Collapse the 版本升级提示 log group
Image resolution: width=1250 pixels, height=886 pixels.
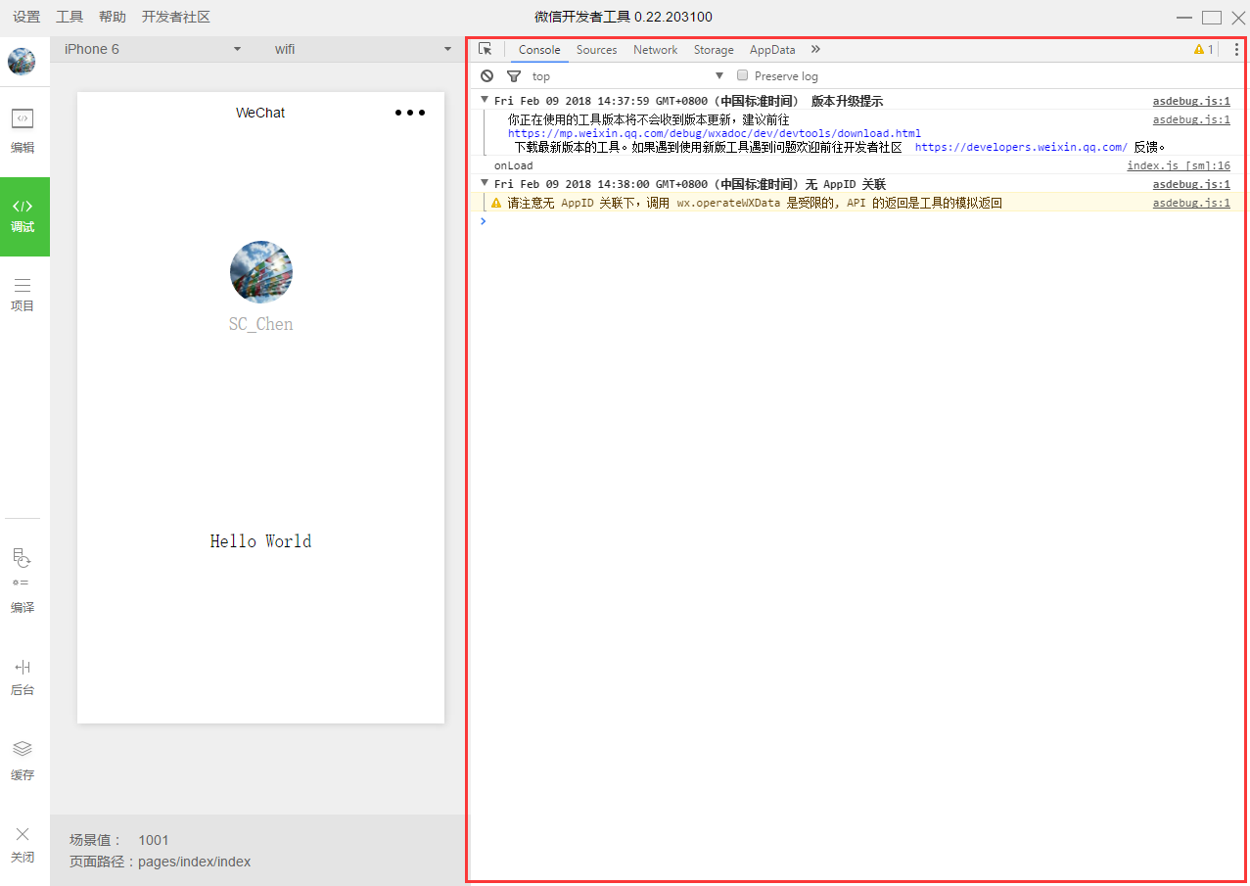pyautogui.click(x=485, y=101)
